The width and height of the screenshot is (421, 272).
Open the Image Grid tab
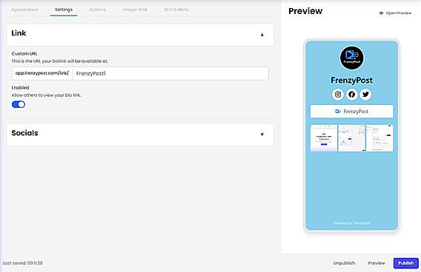click(135, 10)
